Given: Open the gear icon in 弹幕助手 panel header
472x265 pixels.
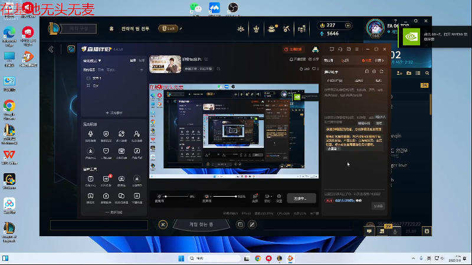Looking at the screenshot, I should (374, 71).
